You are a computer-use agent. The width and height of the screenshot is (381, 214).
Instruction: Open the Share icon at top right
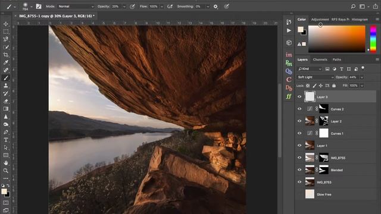[x=376, y=7]
